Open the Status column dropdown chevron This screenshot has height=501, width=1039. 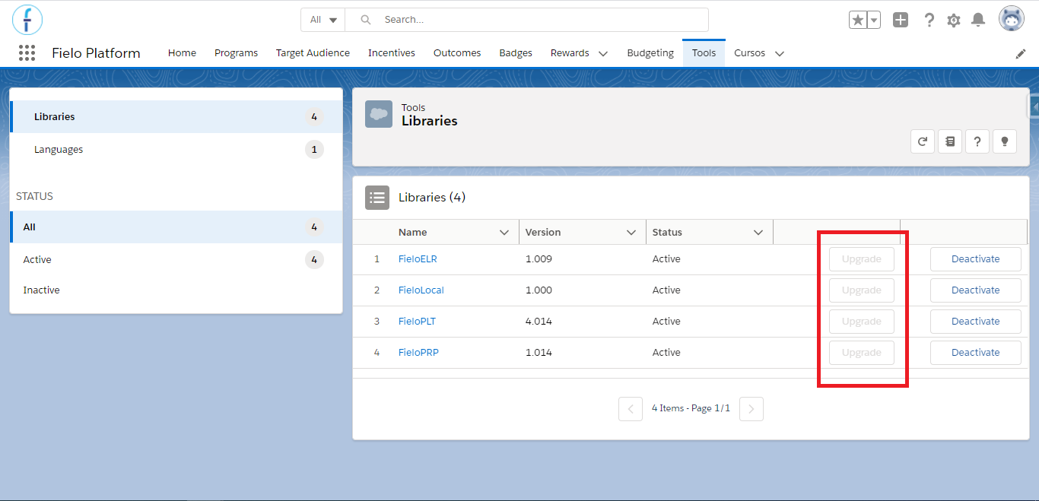click(x=758, y=233)
